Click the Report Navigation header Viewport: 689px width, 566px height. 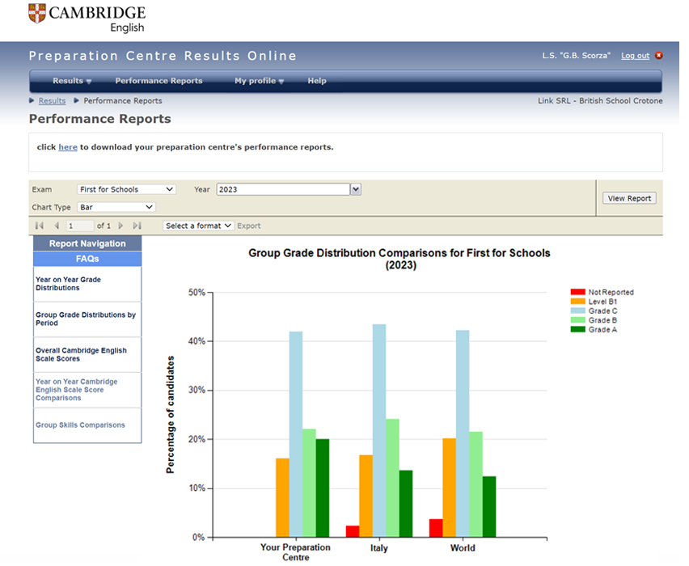pos(87,243)
